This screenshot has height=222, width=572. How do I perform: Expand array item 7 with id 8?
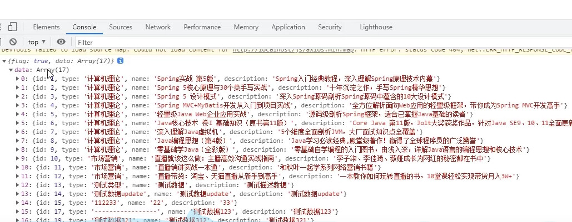coord(18,141)
